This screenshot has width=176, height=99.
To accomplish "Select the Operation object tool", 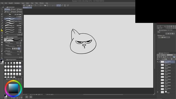I will tap(2, 14).
